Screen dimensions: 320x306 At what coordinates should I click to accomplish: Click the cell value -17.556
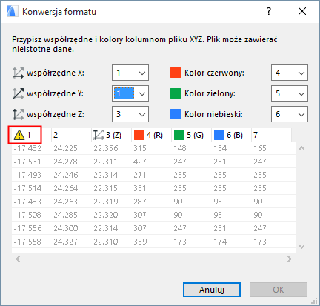point(27,228)
